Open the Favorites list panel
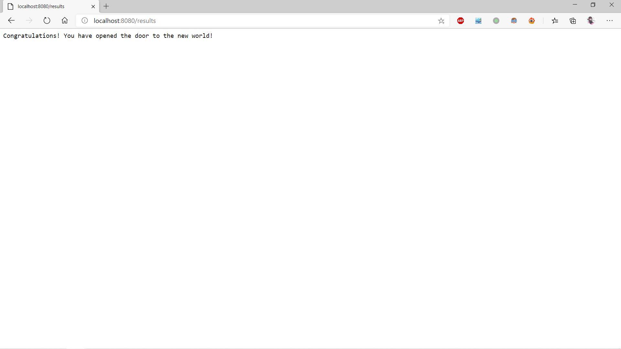The image size is (621, 349). click(x=555, y=21)
